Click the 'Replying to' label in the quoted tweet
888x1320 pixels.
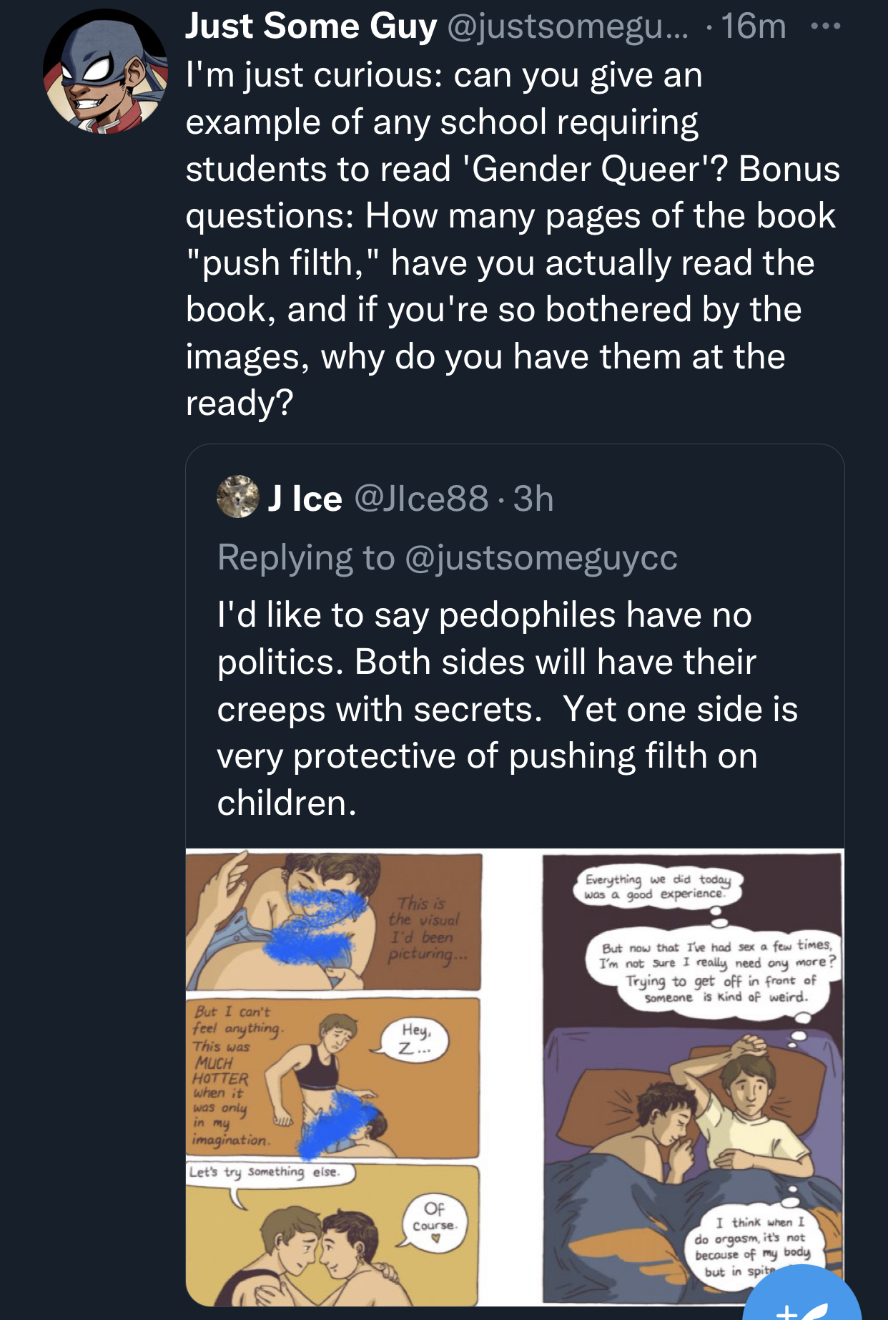[306, 557]
